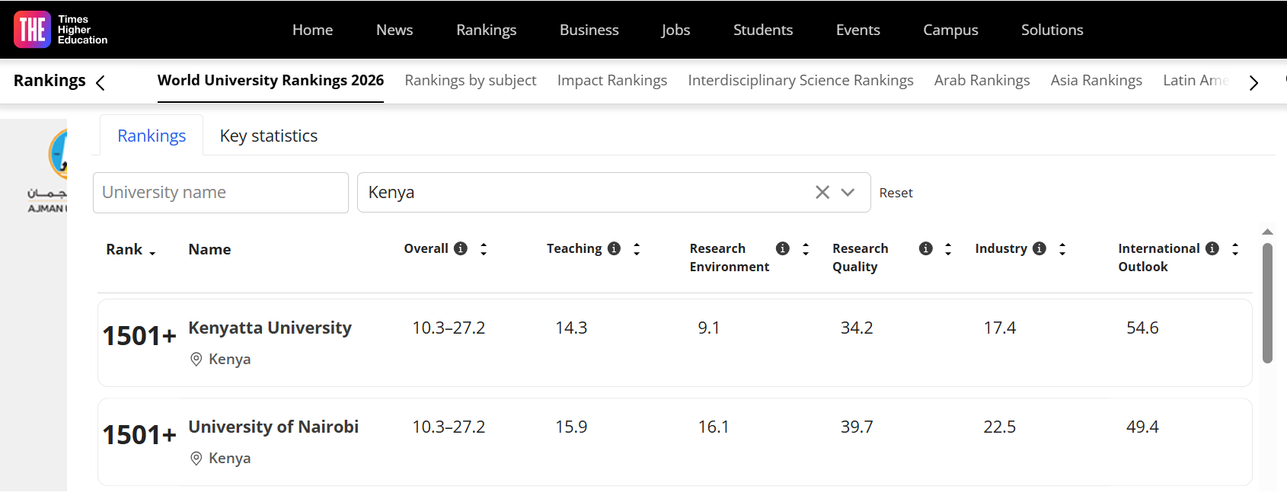Open info icon for Research Quality
This screenshot has height=499, width=1287.
[x=925, y=248]
